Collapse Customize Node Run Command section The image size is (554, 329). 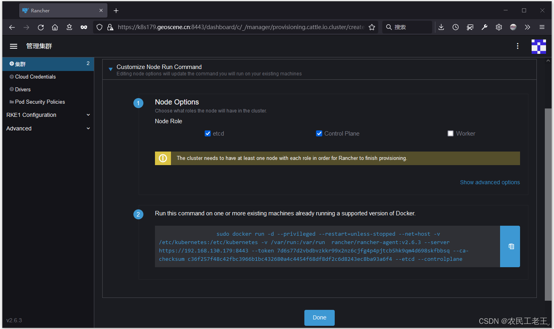111,69
